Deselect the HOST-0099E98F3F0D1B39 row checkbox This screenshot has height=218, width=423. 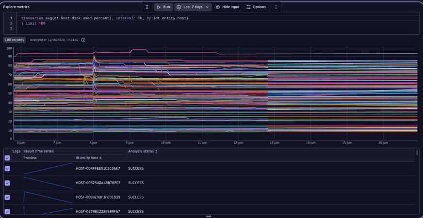pos(7,197)
